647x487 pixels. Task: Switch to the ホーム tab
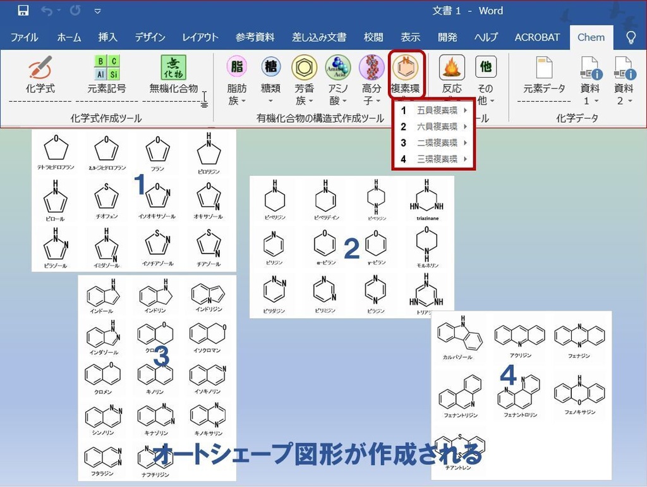pyautogui.click(x=69, y=37)
